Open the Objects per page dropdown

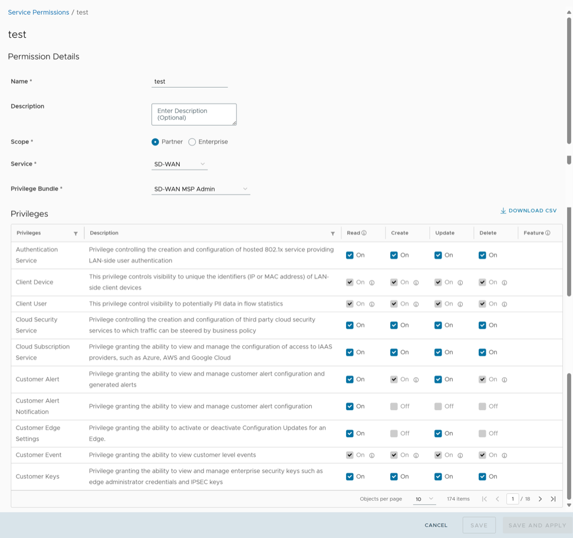424,499
